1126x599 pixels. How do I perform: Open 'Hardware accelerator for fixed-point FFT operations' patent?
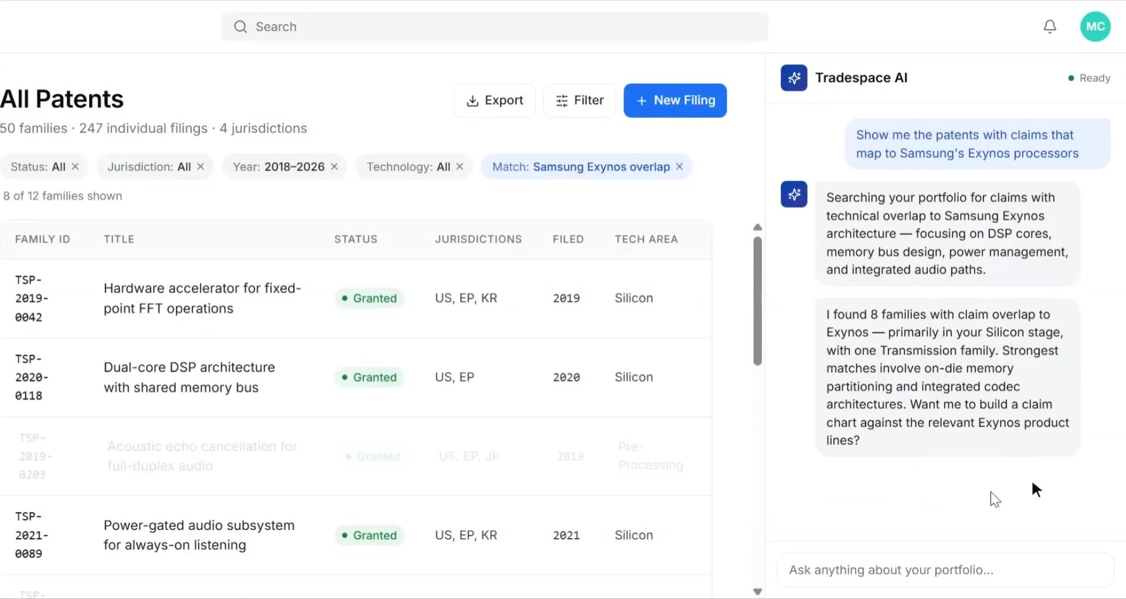[202, 298]
